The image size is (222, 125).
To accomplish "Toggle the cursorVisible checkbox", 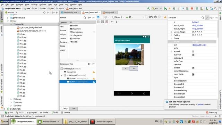I will [x=193, y=74].
